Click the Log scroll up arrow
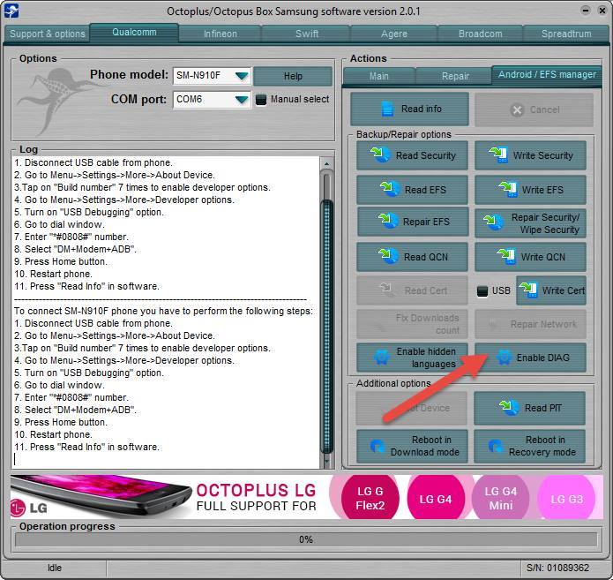Screen dimensions: 613x580 [327, 162]
